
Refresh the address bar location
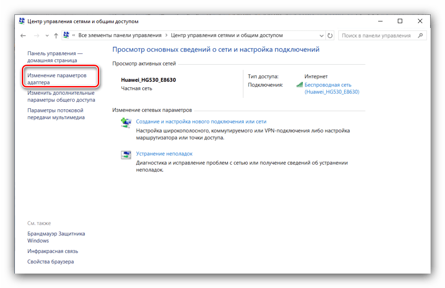click(x=330, y=35)
